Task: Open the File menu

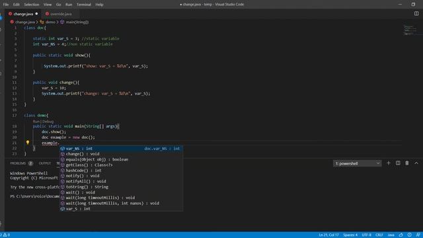Action: (6, 5)
